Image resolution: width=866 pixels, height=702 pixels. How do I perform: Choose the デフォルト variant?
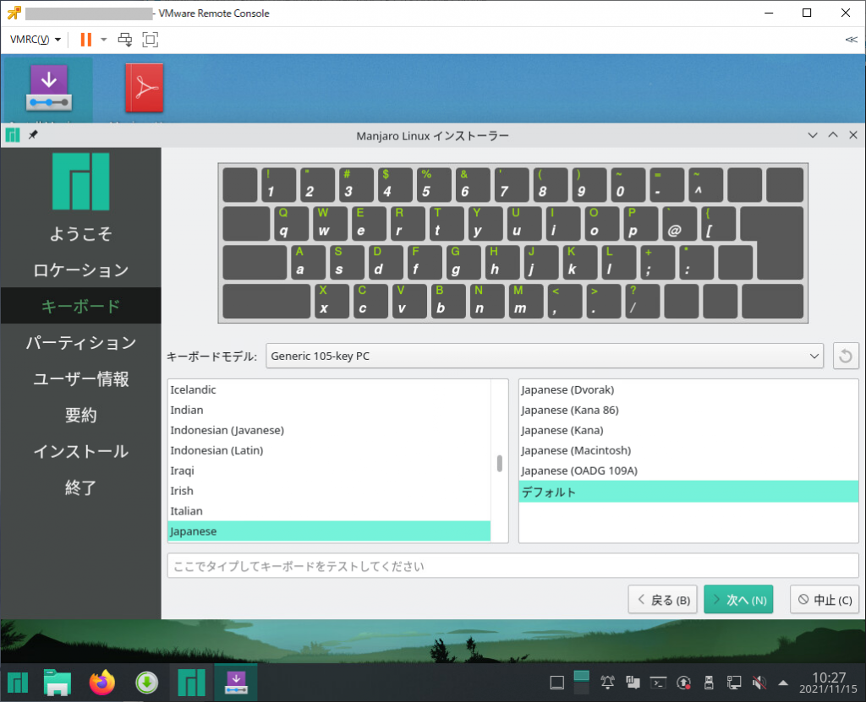coord(688,491)
